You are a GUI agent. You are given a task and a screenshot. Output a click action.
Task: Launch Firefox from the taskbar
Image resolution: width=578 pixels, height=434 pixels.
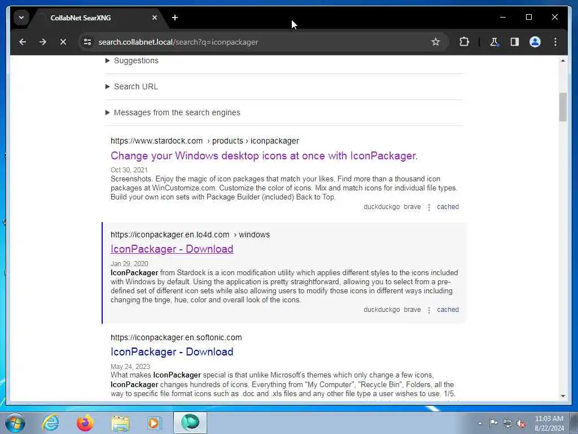(85, 423)
